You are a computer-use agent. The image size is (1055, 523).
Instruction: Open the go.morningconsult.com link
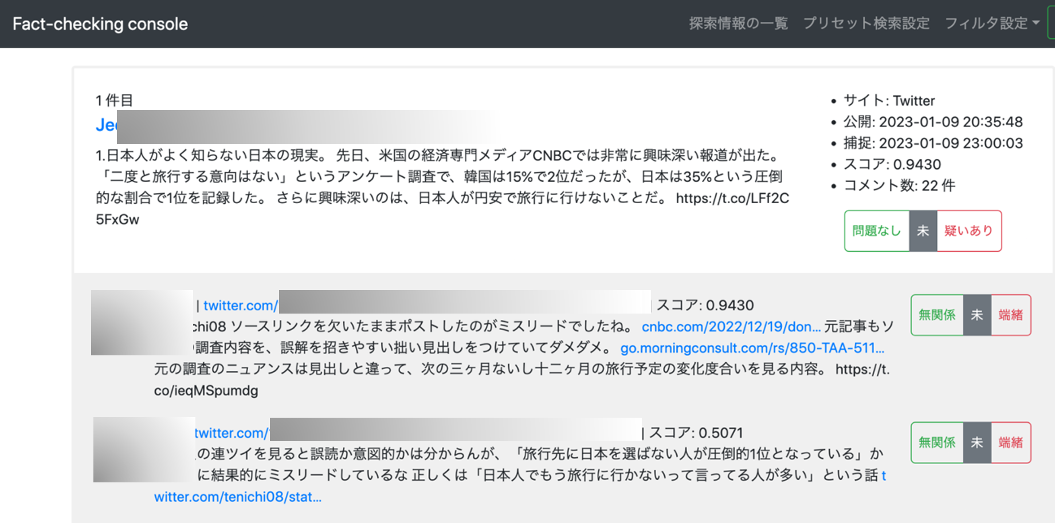(x=752, y=348)
